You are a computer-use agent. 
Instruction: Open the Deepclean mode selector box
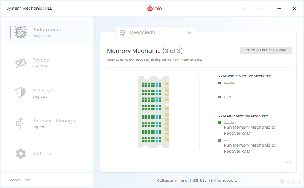pos(155,32)
